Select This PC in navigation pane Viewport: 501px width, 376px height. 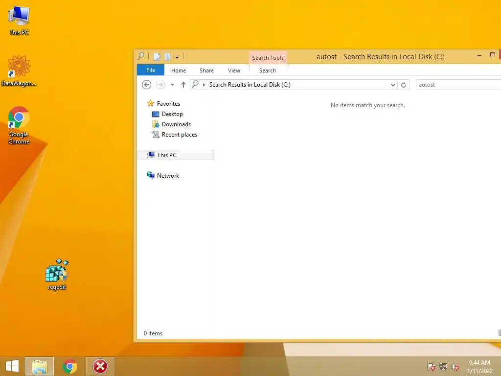point(176,155)
